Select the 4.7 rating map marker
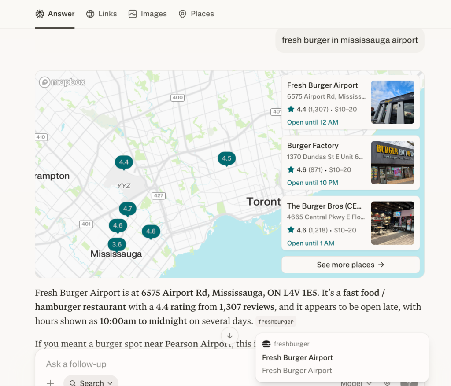Image resolution: width=451 pixels, height=386 pixels. (128, 209)
